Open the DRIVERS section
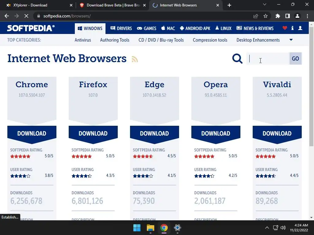 [121, 28]
